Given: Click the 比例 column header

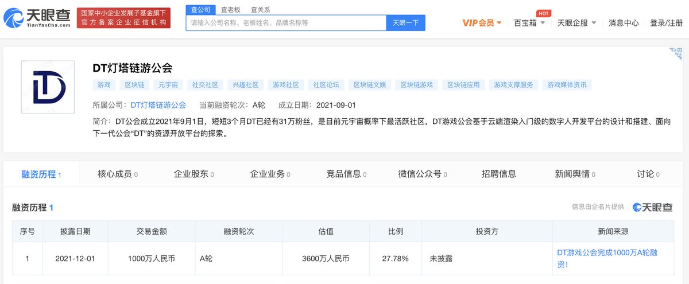Looking at the screenshot, I should click(396, 232).
